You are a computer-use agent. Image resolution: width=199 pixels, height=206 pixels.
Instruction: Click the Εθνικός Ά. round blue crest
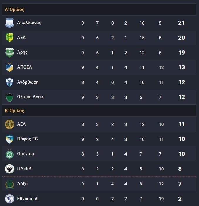click(9, 199)
